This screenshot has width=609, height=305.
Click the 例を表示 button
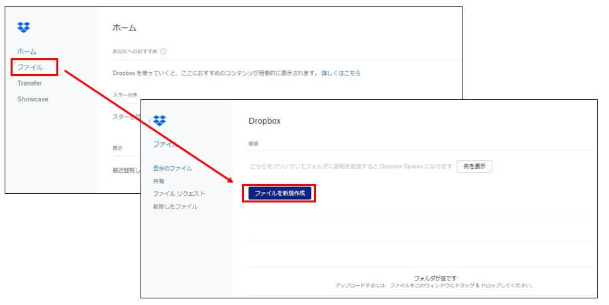[x=474, y=166]
